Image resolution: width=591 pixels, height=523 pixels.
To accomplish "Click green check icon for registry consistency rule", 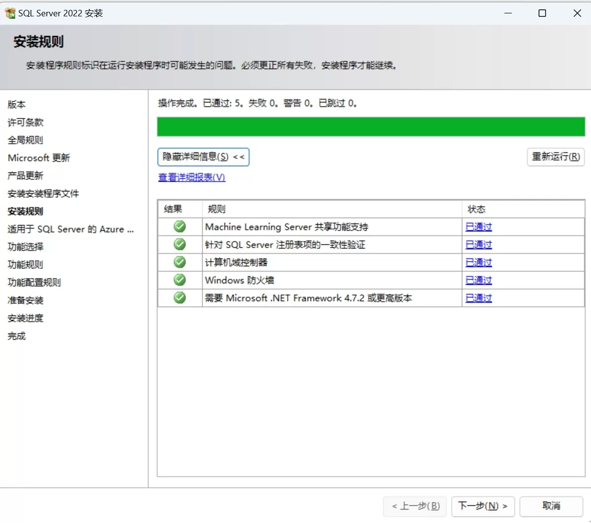I will pyautogui.click(x=180, y=245).
